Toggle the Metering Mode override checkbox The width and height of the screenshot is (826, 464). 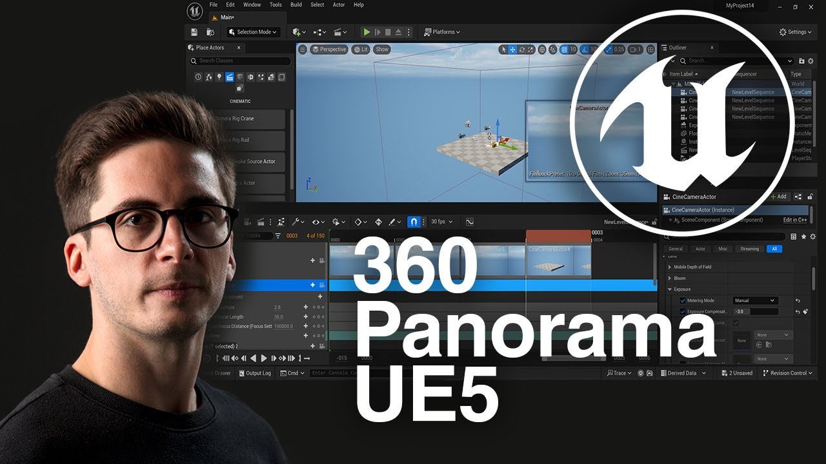click(x=683, y=301)
